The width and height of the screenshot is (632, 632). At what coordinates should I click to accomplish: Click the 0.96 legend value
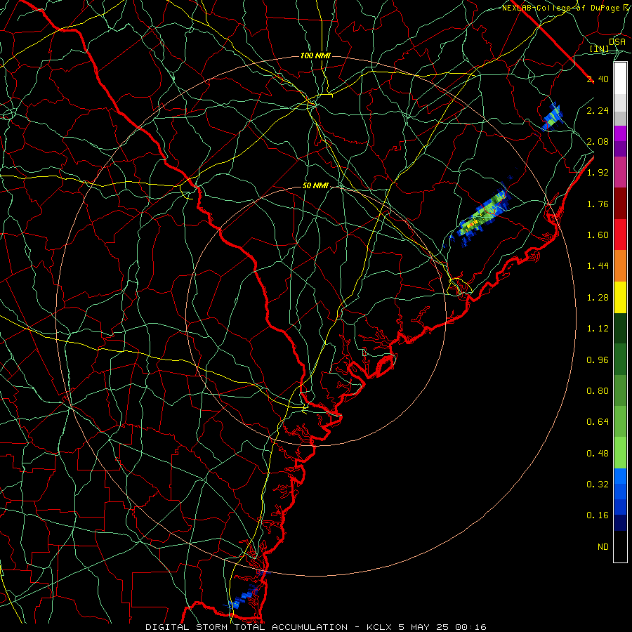[x=598, y=360]
